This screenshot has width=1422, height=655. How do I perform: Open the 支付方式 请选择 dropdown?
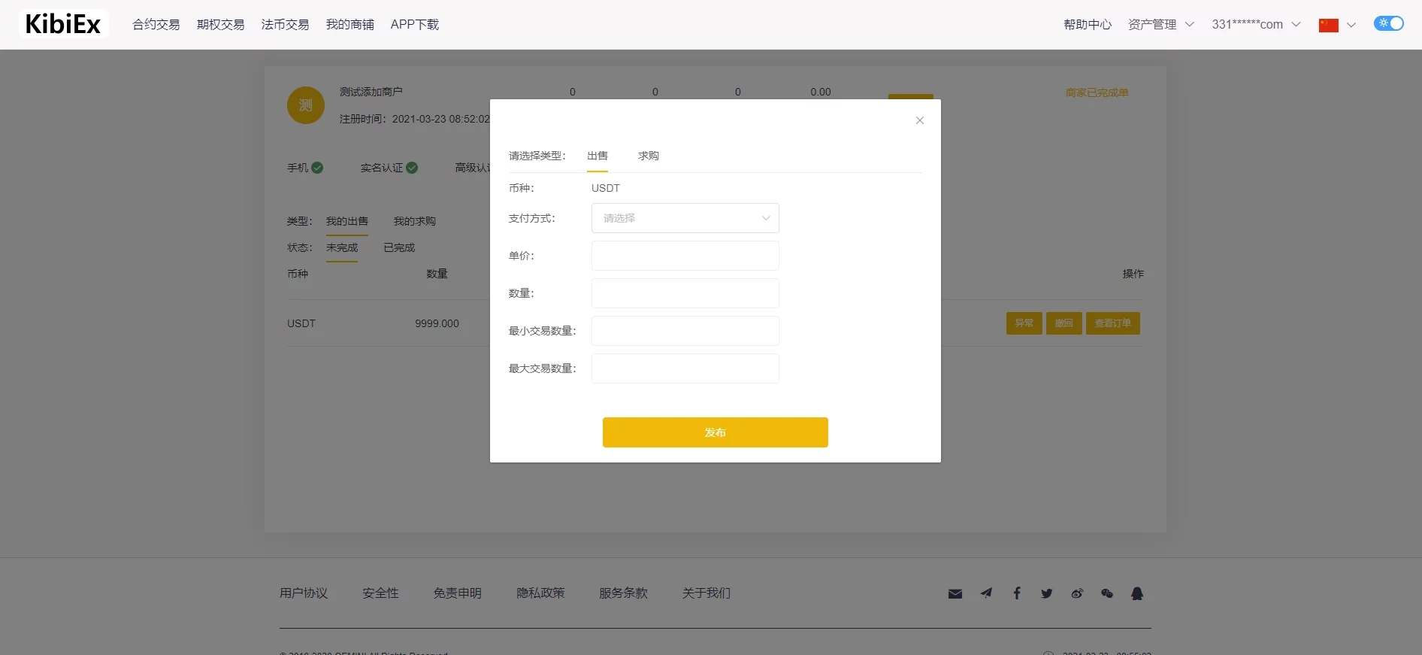[x=685, y=218]
